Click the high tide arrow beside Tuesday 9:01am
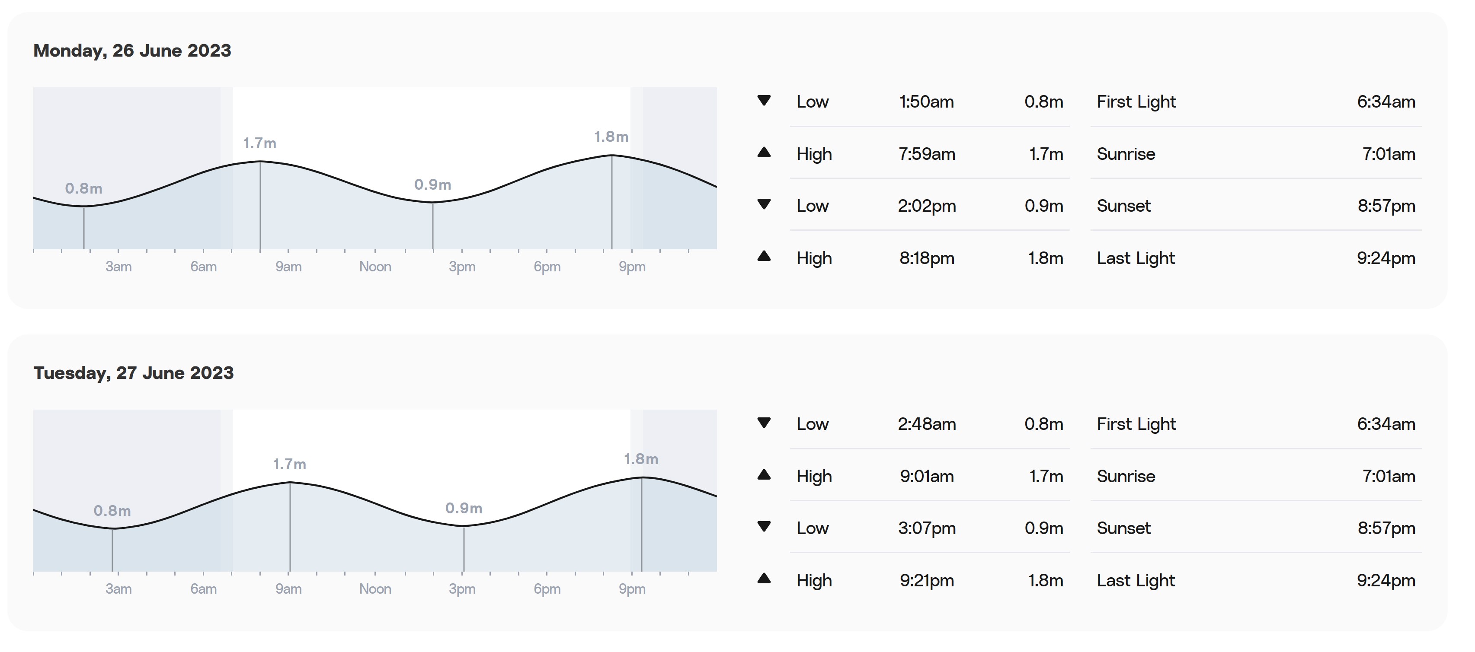This screenshot has width=1475, height=652. [764, 475]
